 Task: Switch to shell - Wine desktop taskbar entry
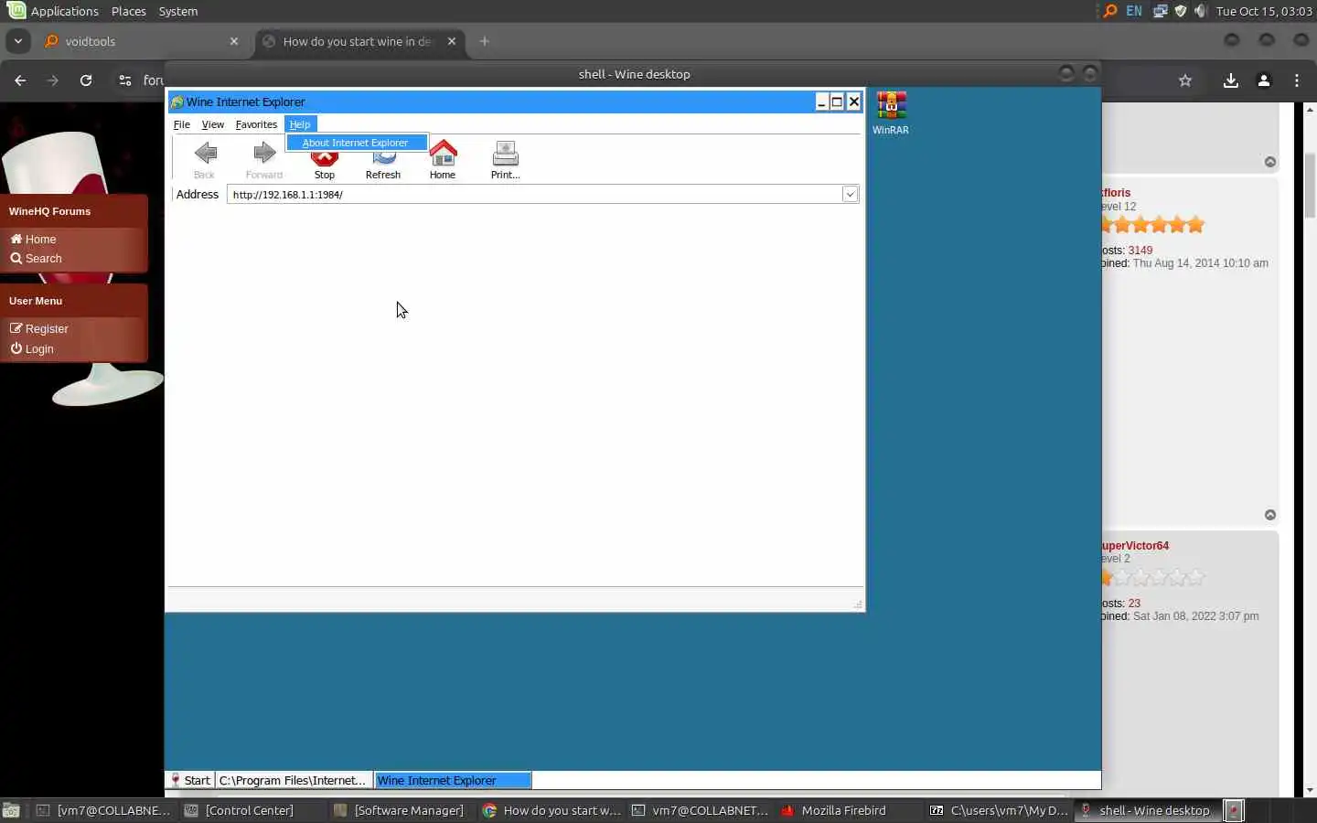(x=1146, y=810)
